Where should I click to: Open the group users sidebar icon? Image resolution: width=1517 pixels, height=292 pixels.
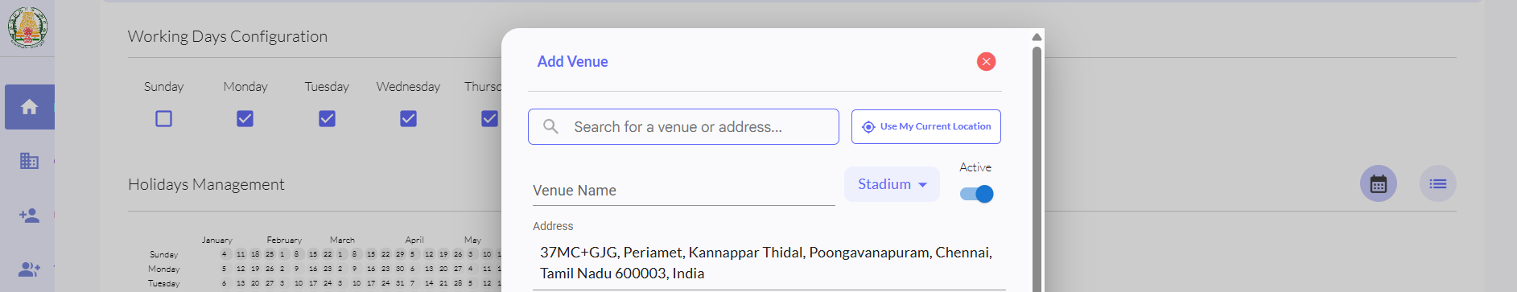(30, 269)
